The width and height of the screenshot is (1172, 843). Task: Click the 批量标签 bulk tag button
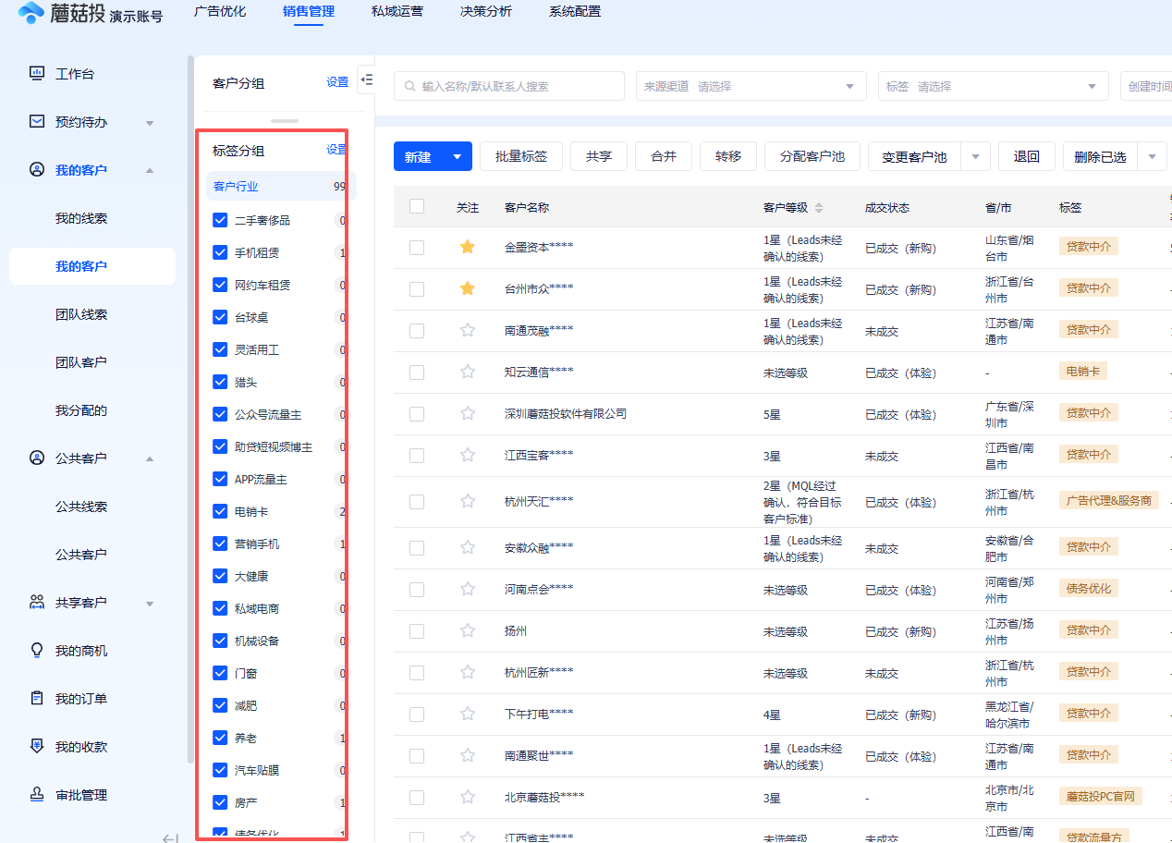(520, 155)
